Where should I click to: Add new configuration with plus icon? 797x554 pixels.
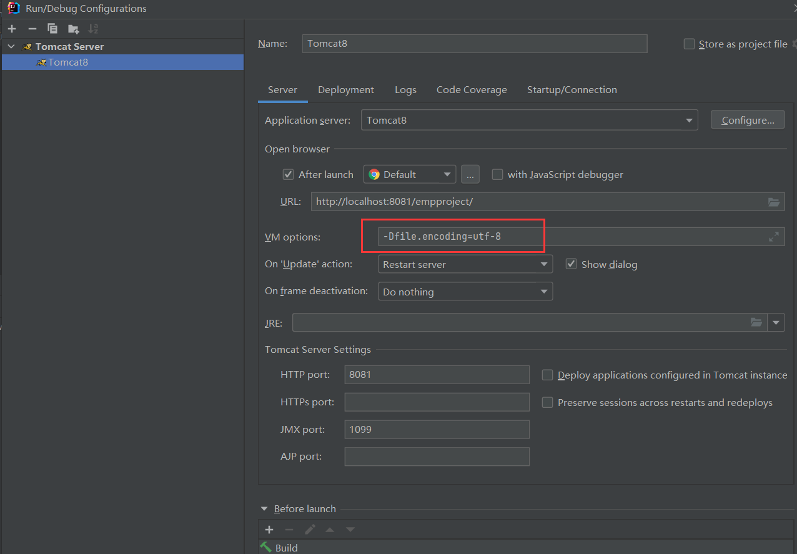point(12,29)
